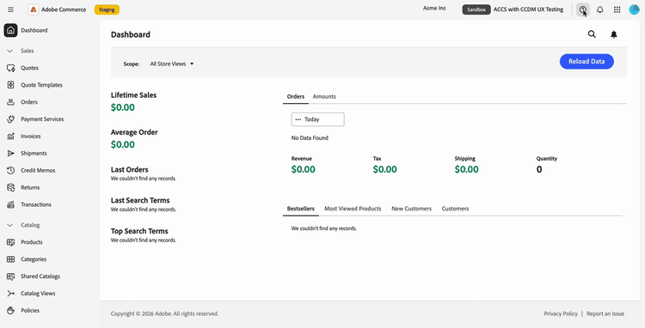This screenshot has height=328, width=645.
Task: Click the Shipments sidebar icon
Action: (x=10, y=154)
